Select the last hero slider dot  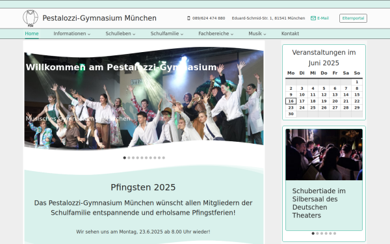163,157
